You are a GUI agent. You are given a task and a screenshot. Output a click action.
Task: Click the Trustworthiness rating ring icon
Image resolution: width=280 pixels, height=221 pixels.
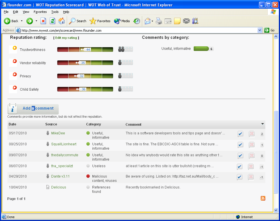(x=15, y=48)
